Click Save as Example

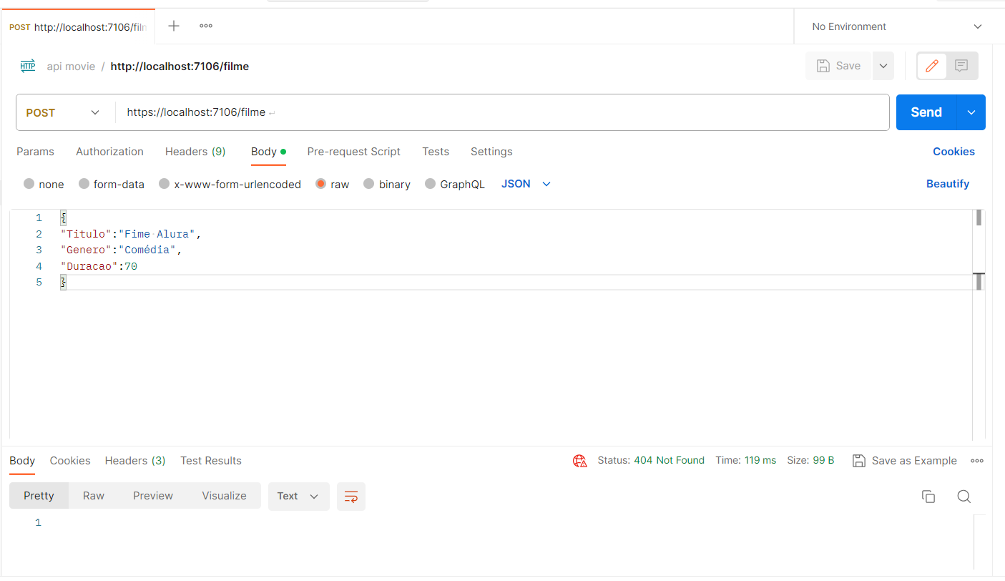tap(905, 461)
